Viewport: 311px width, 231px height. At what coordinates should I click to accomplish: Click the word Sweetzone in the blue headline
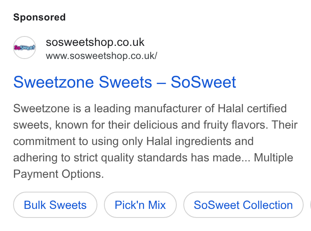tap(54, 82)
